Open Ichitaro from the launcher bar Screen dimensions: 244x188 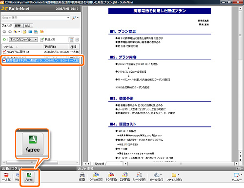pos(6,177)
